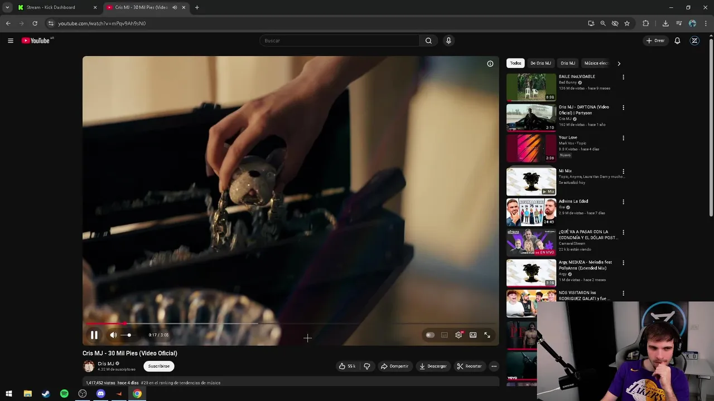This screenshot has width=714, height=401.
Task: Open the Adivina La Edad video title
Action: [573, 201]
